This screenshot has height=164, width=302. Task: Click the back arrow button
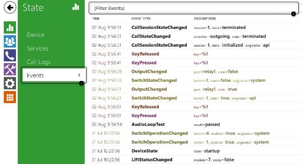click(x=10, y=8)
